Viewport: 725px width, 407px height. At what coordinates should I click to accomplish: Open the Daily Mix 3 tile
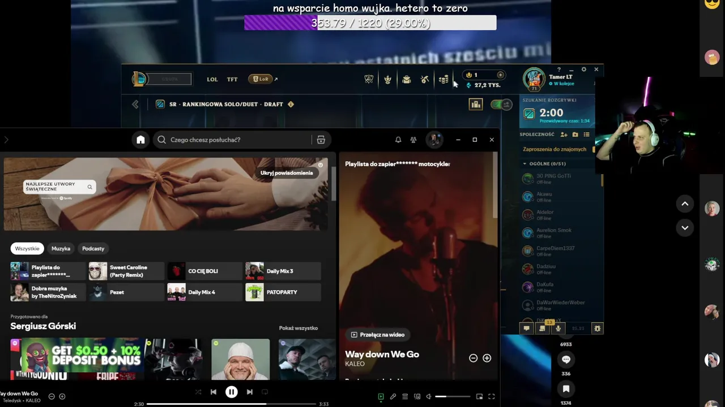point(283,271)
